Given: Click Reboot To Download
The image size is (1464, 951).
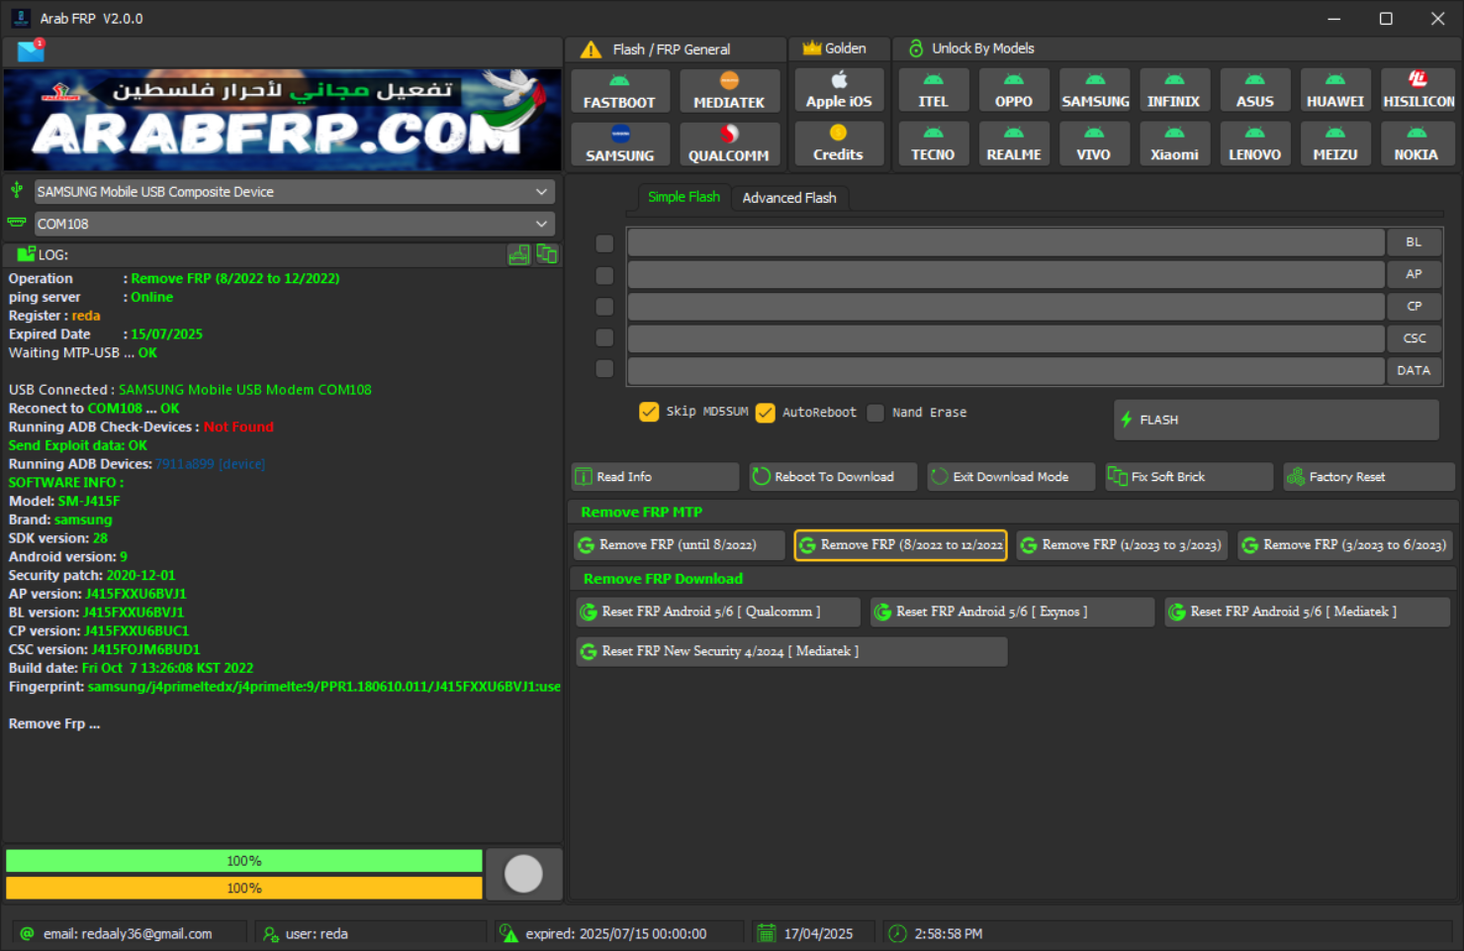Looking at the screenshot, I should pyautogui.click(x=833, y=477).
